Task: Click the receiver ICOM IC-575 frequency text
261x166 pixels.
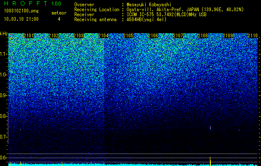Action: 166,15
